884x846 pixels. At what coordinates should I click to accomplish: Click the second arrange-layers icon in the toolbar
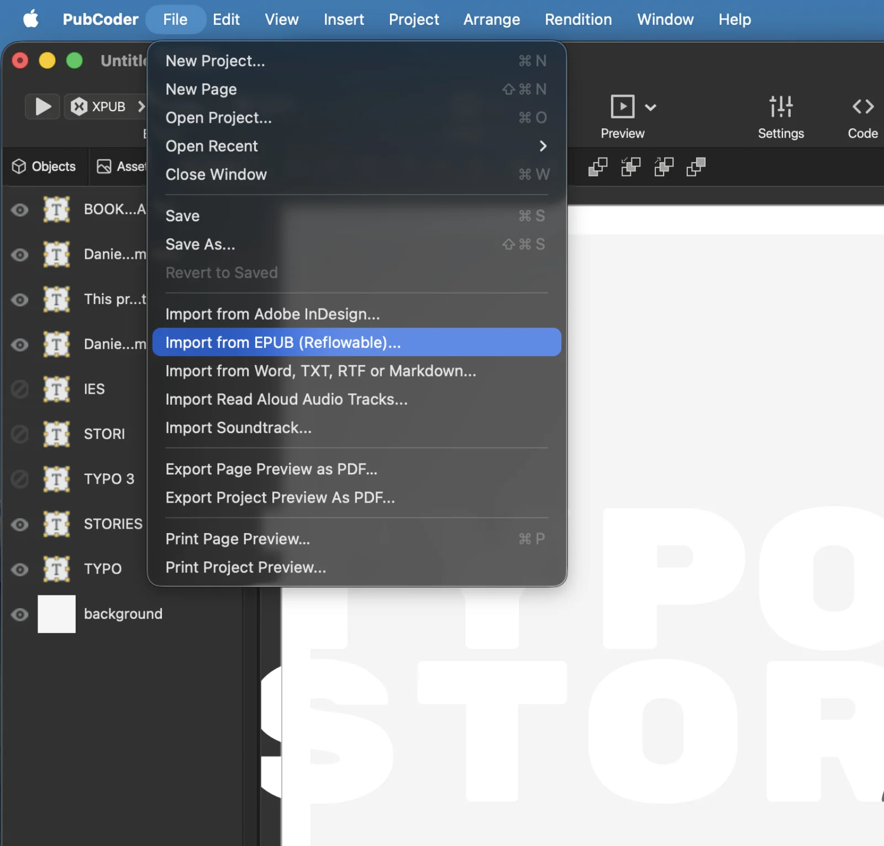[x=630, y=166]
